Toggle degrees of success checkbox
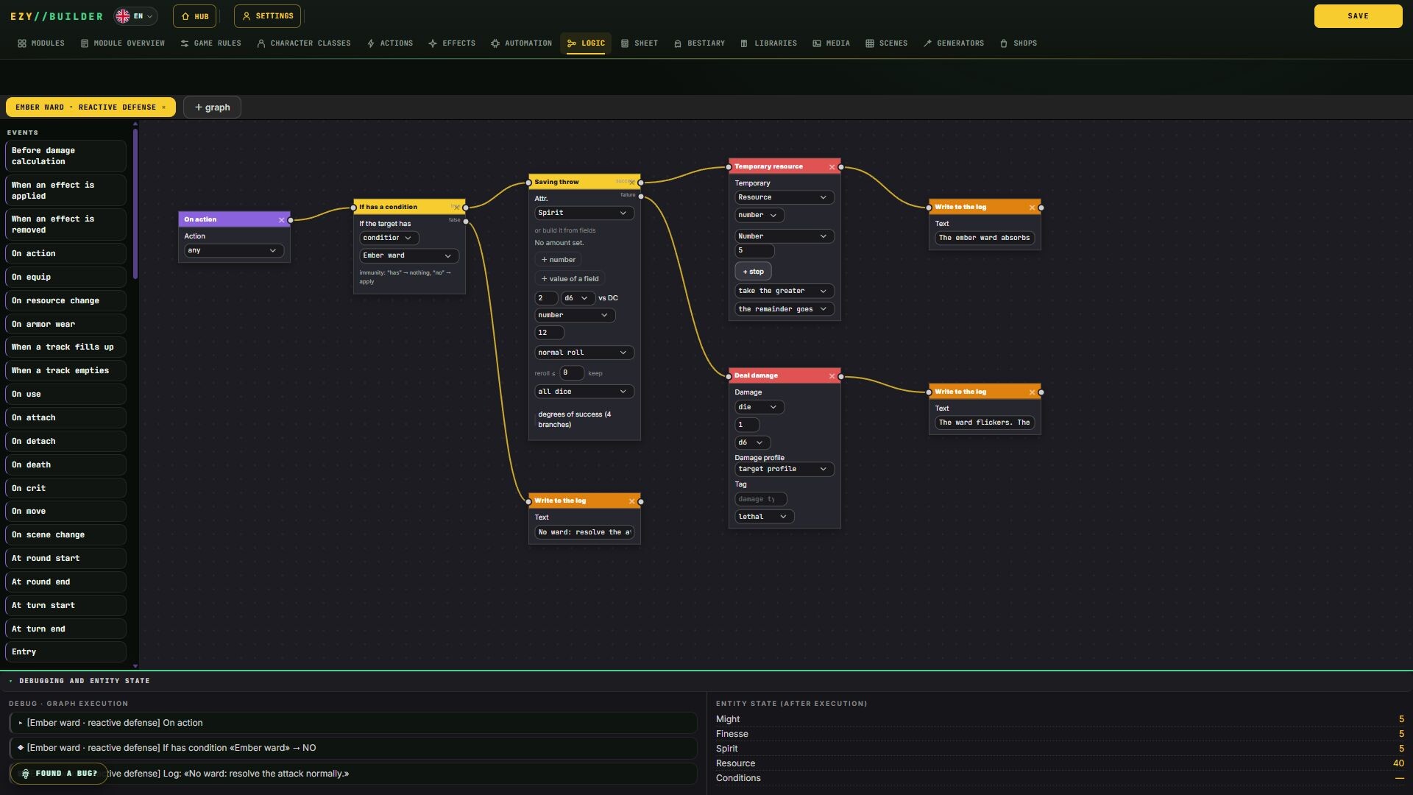Image resolution: width=1413 pixels, height=795 pixels. pos(536,420)
